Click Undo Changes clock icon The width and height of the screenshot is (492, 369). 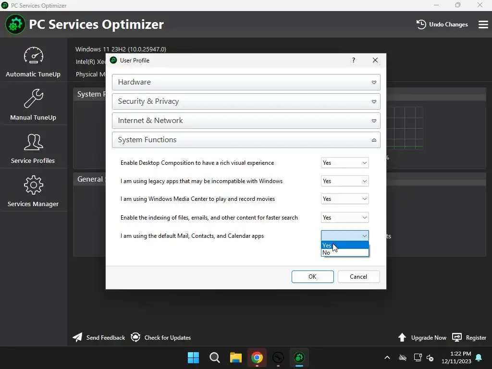[x=421, y=25]
